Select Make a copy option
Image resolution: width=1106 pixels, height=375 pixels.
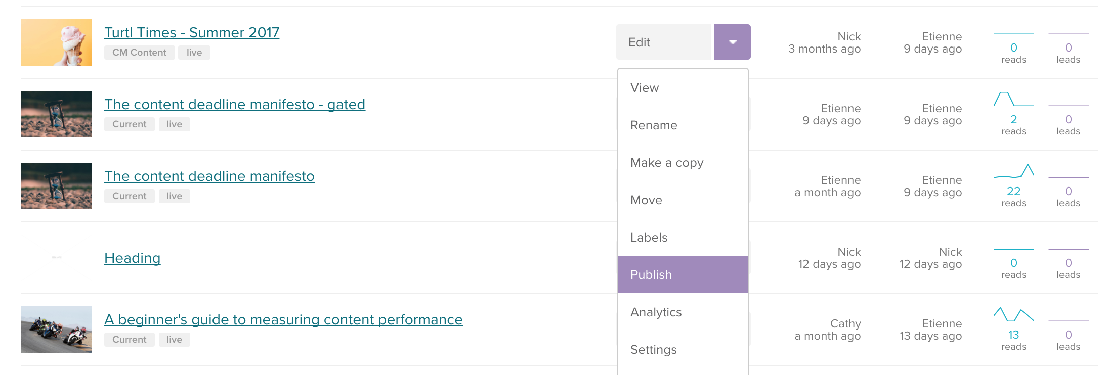[x=667, y=163]
